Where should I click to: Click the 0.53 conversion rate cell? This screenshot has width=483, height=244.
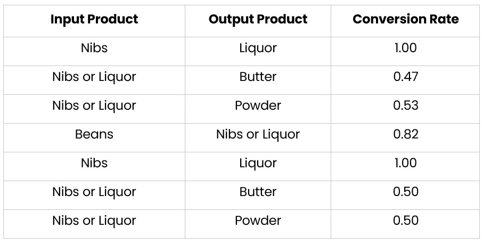[405, 105]
